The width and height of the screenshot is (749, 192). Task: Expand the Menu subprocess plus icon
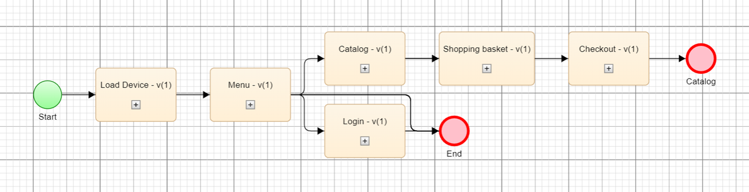tap(250, 105)
